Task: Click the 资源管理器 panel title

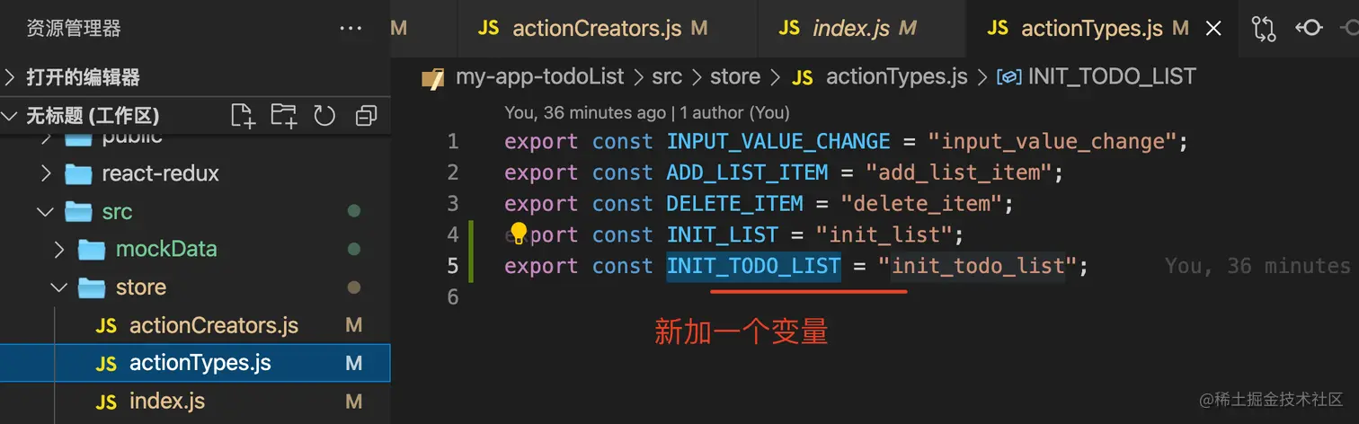Action: tap(74, 29)
